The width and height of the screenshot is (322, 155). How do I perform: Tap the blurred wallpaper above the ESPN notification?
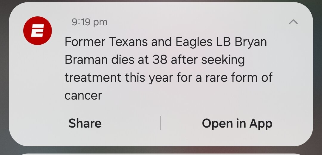click(x=161, y=1)
